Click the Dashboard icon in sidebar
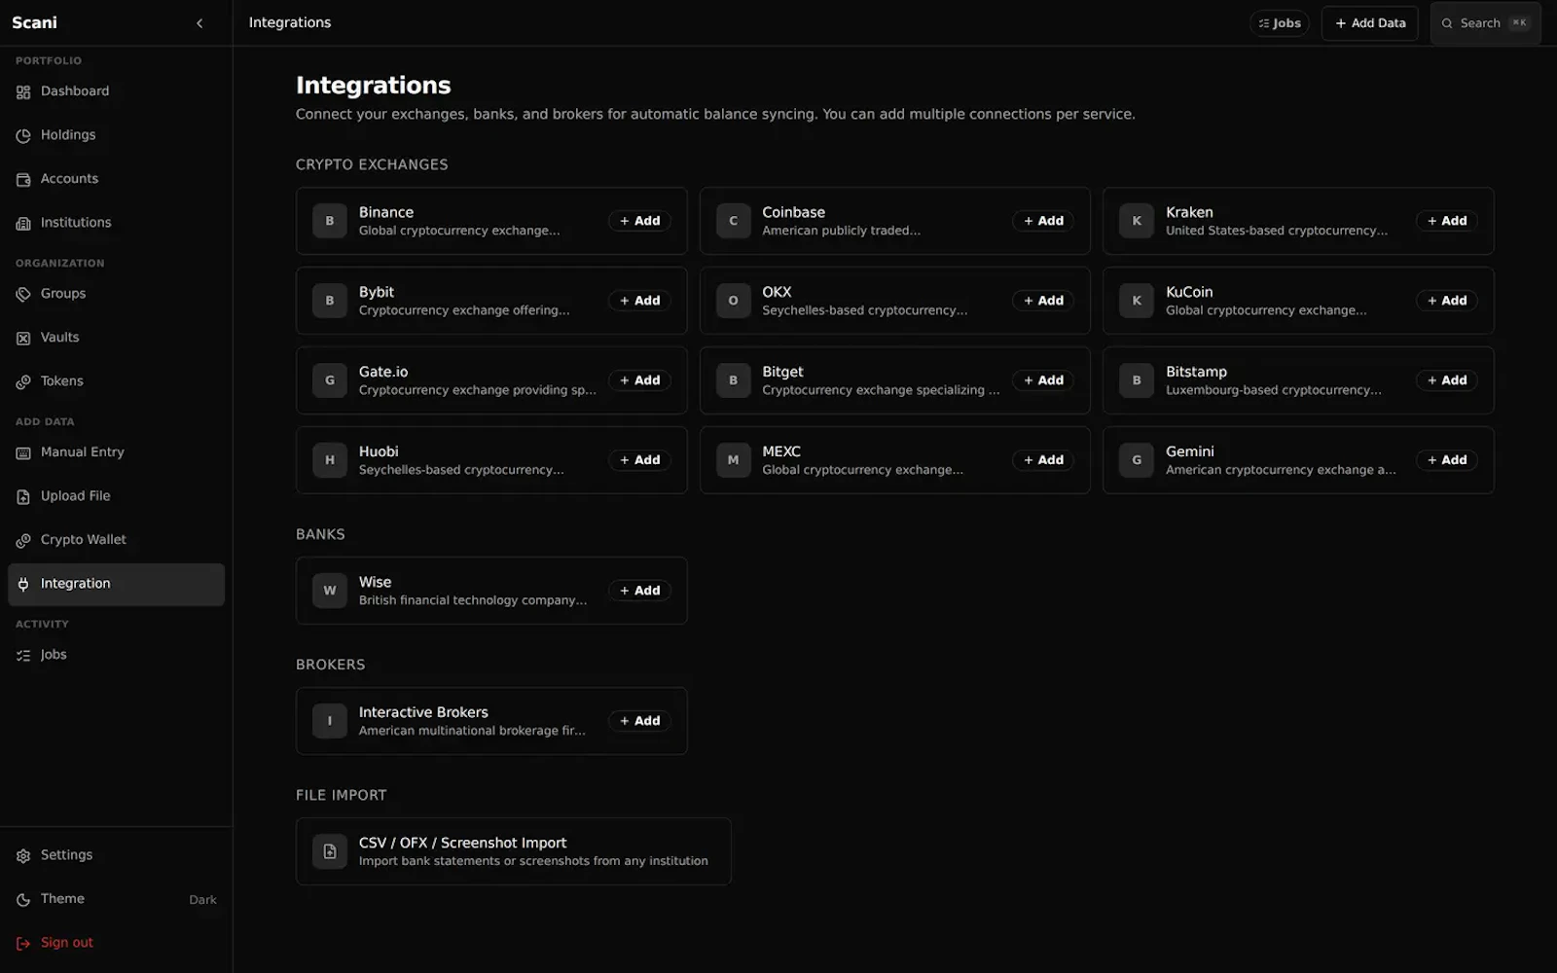 (23, 92)
